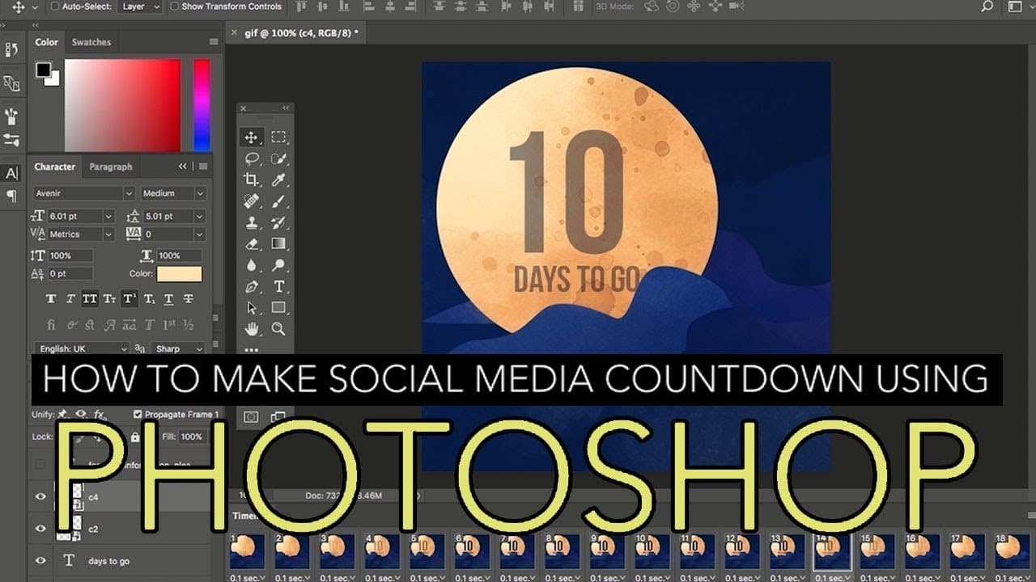Image resolution: width=1036 pixels, height=582 pixels.
Task: Click the hue slider in Color panel
Action: [x=202, y=105]
